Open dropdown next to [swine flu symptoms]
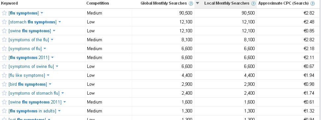This screenshot has width=321, height=120. [x=54, y=31]
